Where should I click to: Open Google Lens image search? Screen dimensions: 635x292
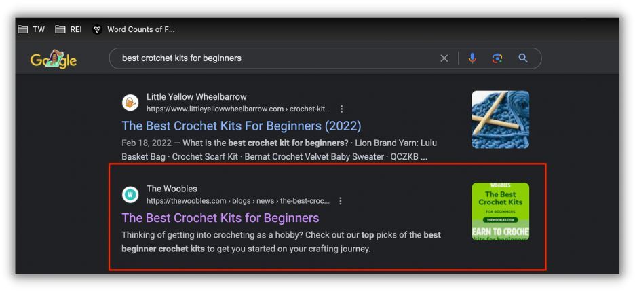coord(497,58)
